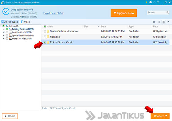Click the date 8/7/2016 1:33:30 PM
Screen dimensions: 172x121
[111, 37]
